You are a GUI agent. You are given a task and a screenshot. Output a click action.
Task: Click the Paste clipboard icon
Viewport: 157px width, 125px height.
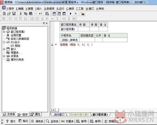(x=30, y=14)
